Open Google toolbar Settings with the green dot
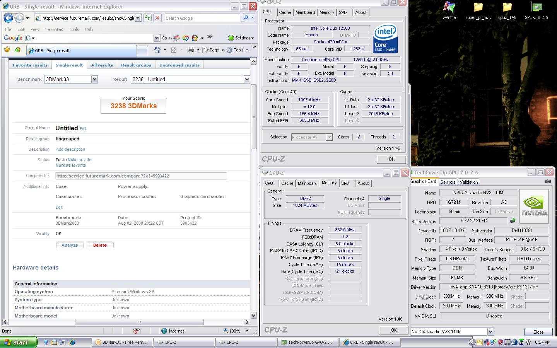The width and height of the screenshot is (557, 348). (x=241, y=38)
